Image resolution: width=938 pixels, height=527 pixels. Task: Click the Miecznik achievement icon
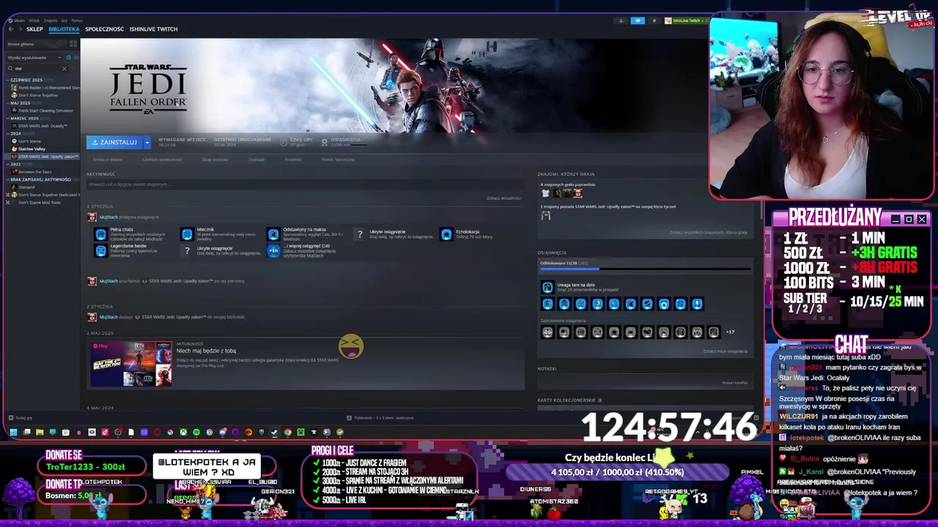pos(187,234)
